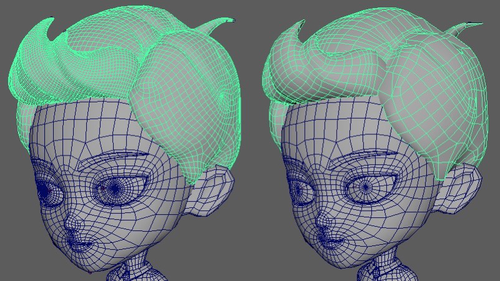Screen dimensions: 500x281
Task: Pick the left model's fully visible eye iris
Action: click(117, 187)
